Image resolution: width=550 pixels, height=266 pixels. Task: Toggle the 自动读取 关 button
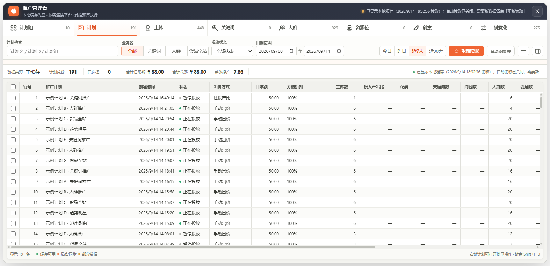click(x=501, y=51)
